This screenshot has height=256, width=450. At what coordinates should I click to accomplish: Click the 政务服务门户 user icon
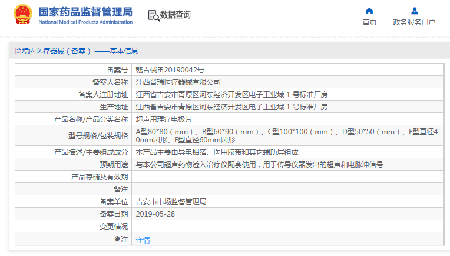click(x=415, y=11)
